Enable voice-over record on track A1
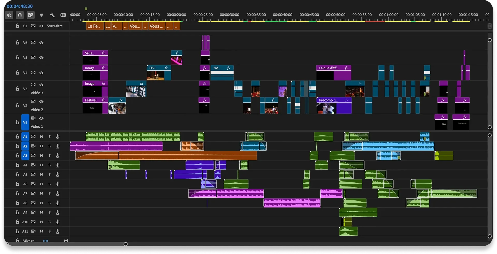Image resolution: width=497 pixels, height=254 pixels. pyautogui.click(x=57, y=136)
